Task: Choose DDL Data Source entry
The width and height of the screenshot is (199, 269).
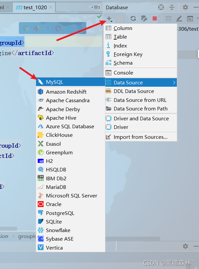Action: [141, 91]
